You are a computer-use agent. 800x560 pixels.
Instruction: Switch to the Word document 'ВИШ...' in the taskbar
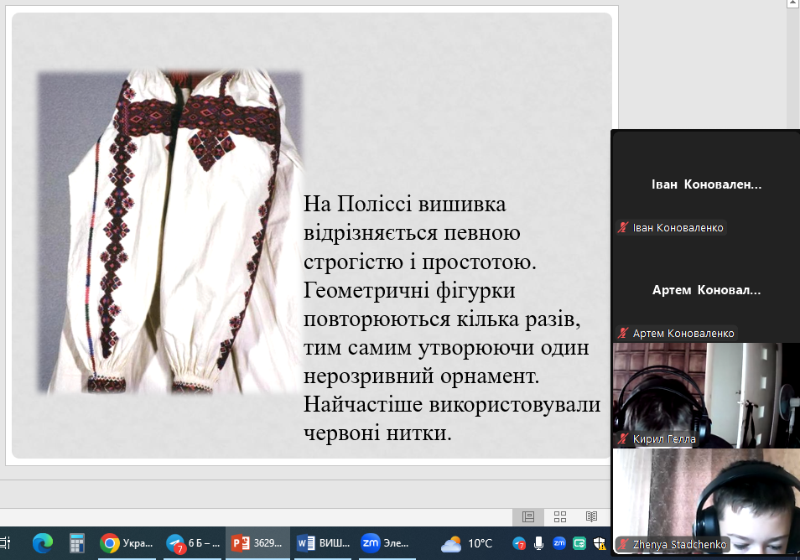click(x=323, y=543)
